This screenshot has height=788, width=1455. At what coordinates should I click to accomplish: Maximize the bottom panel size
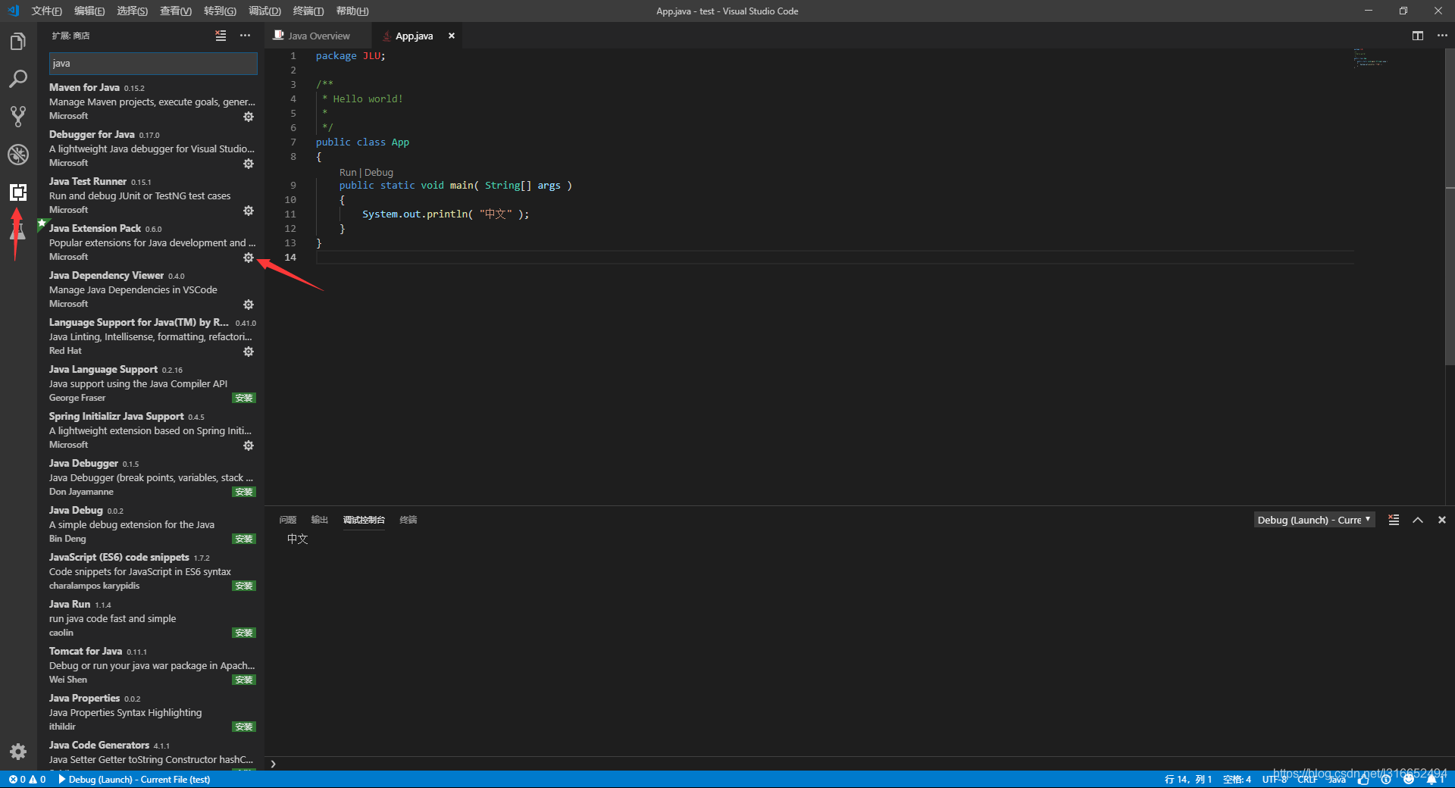pos(1418,520)
